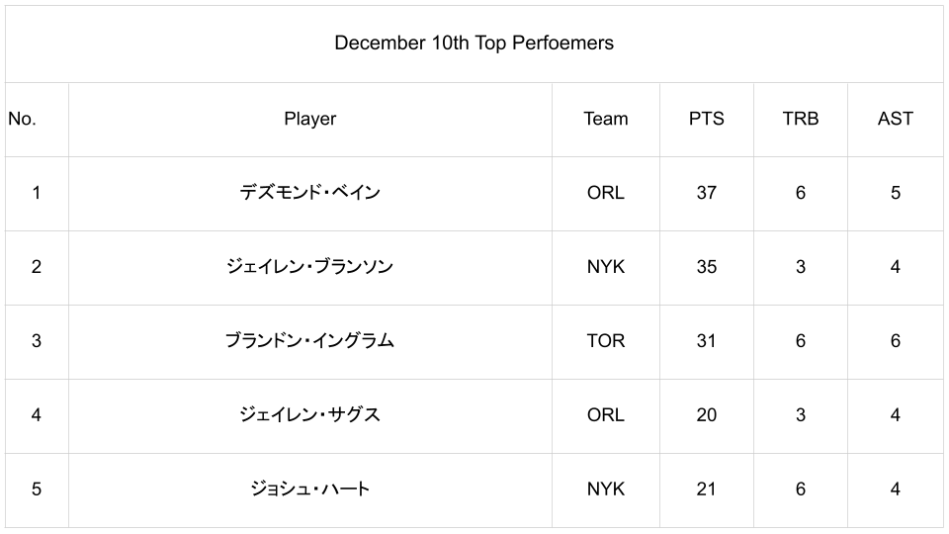Select the 37 points cell

pos(706,193)
